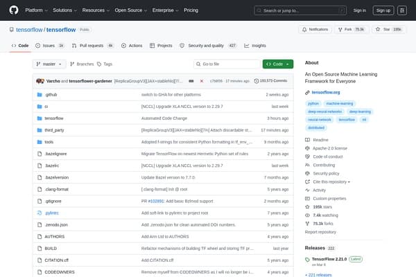Open the BUILD file
The image size is (416, 277).
click(51, 249)
